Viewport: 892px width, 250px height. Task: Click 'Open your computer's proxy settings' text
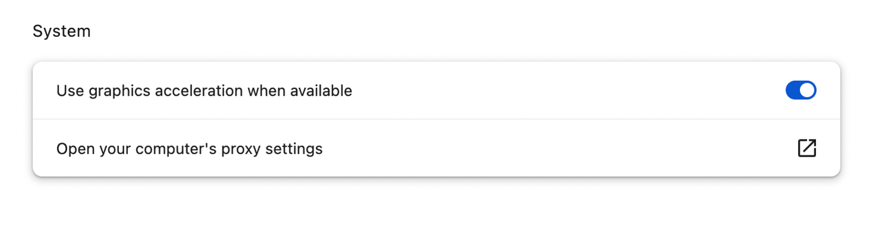coord(189,148)
